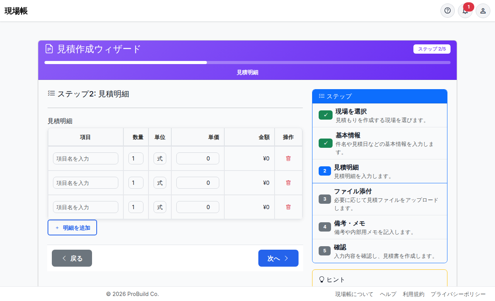Click the 現場帳 logo title
495x301 pixels.
click(x=16, y=11)
